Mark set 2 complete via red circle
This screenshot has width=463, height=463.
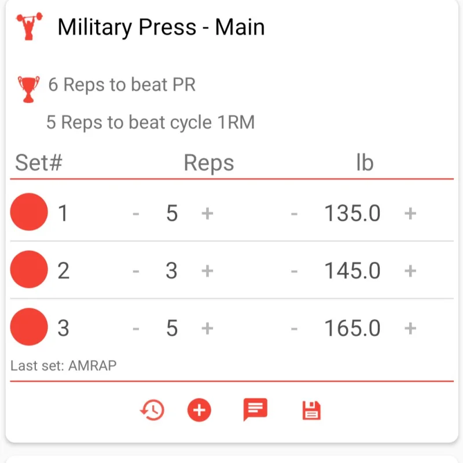coord(29,269)
